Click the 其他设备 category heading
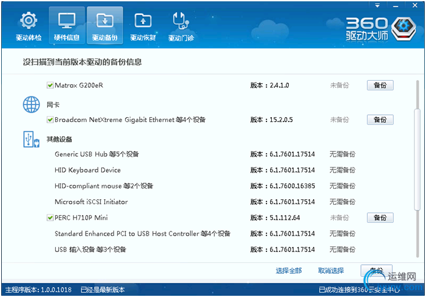The image size is (426, 297). click(x=59, y=139)
